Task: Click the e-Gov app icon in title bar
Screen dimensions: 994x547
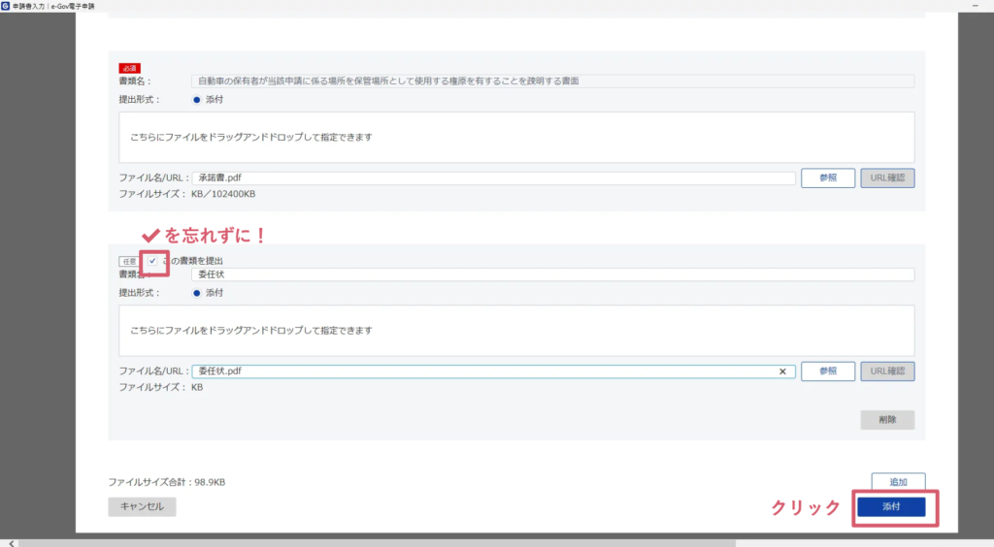Action: click(x=6, y=6)
